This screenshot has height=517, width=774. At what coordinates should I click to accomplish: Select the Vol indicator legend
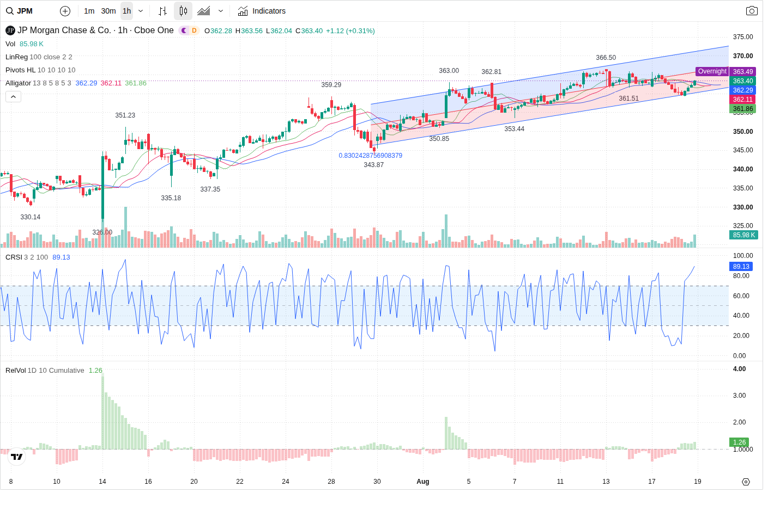pos(10,44)
